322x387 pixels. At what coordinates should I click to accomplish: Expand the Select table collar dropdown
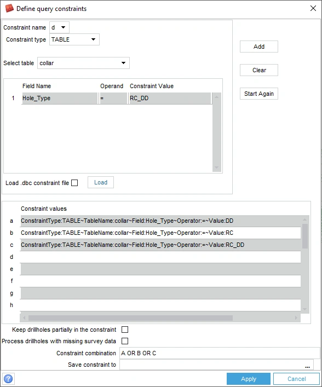[83, 63]
